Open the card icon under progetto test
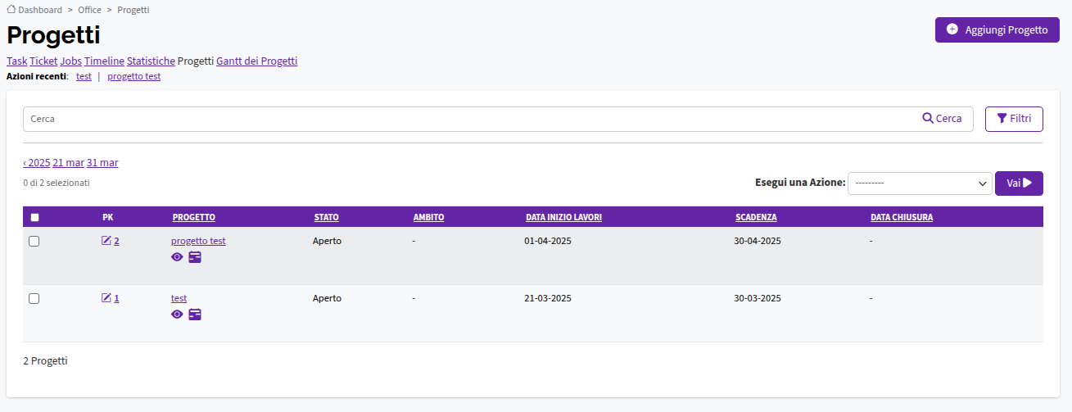 (195, 257)
